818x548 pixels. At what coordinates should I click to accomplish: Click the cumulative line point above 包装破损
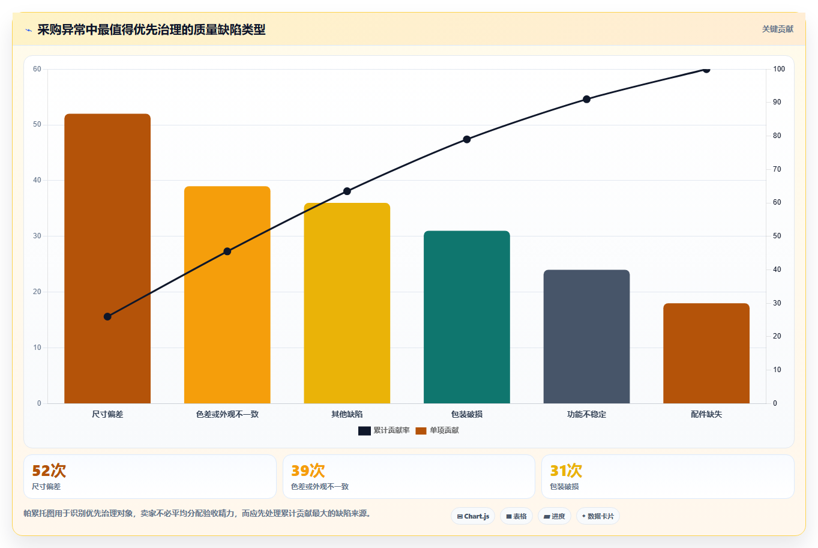467,140
